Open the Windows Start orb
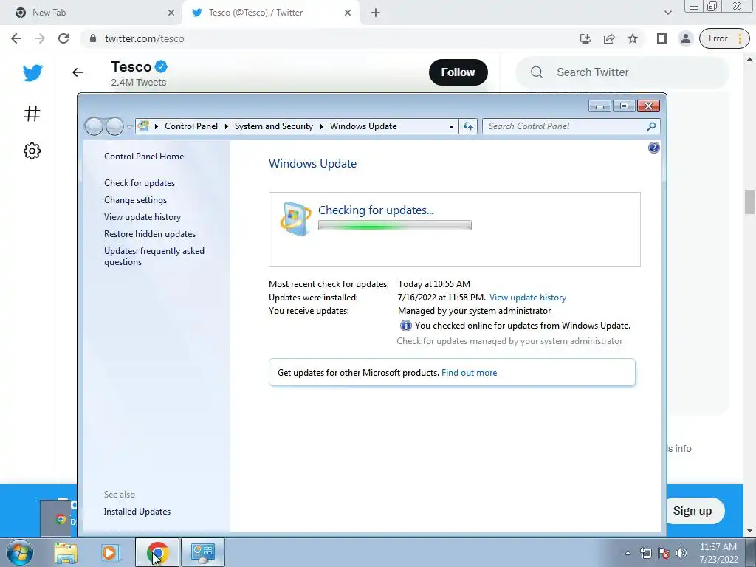The image size is (756, 567). point(20,553)
